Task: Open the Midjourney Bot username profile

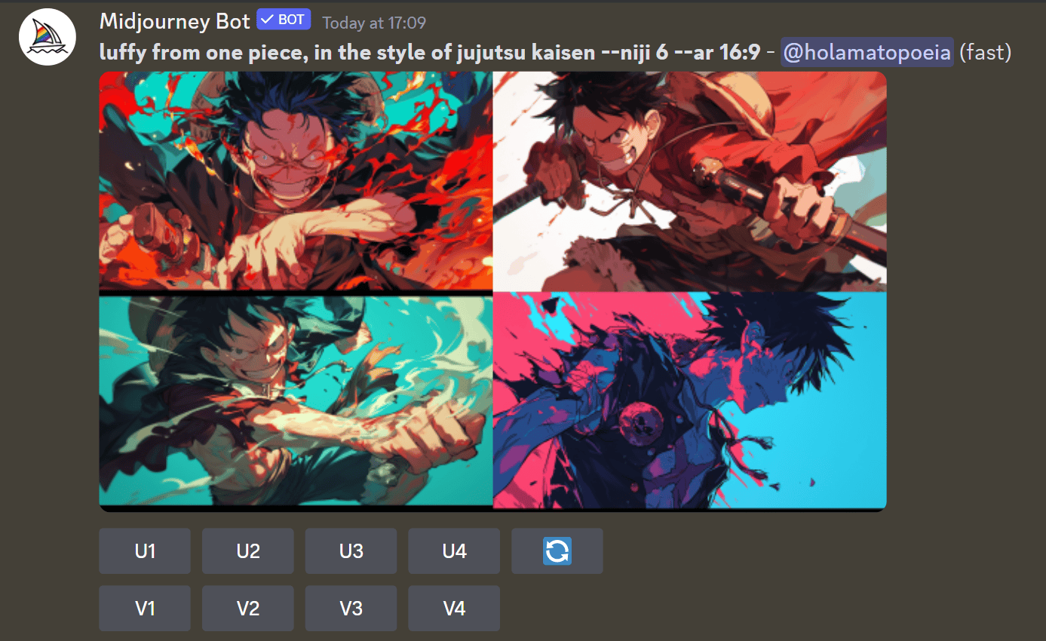Action: click(174, 21)
